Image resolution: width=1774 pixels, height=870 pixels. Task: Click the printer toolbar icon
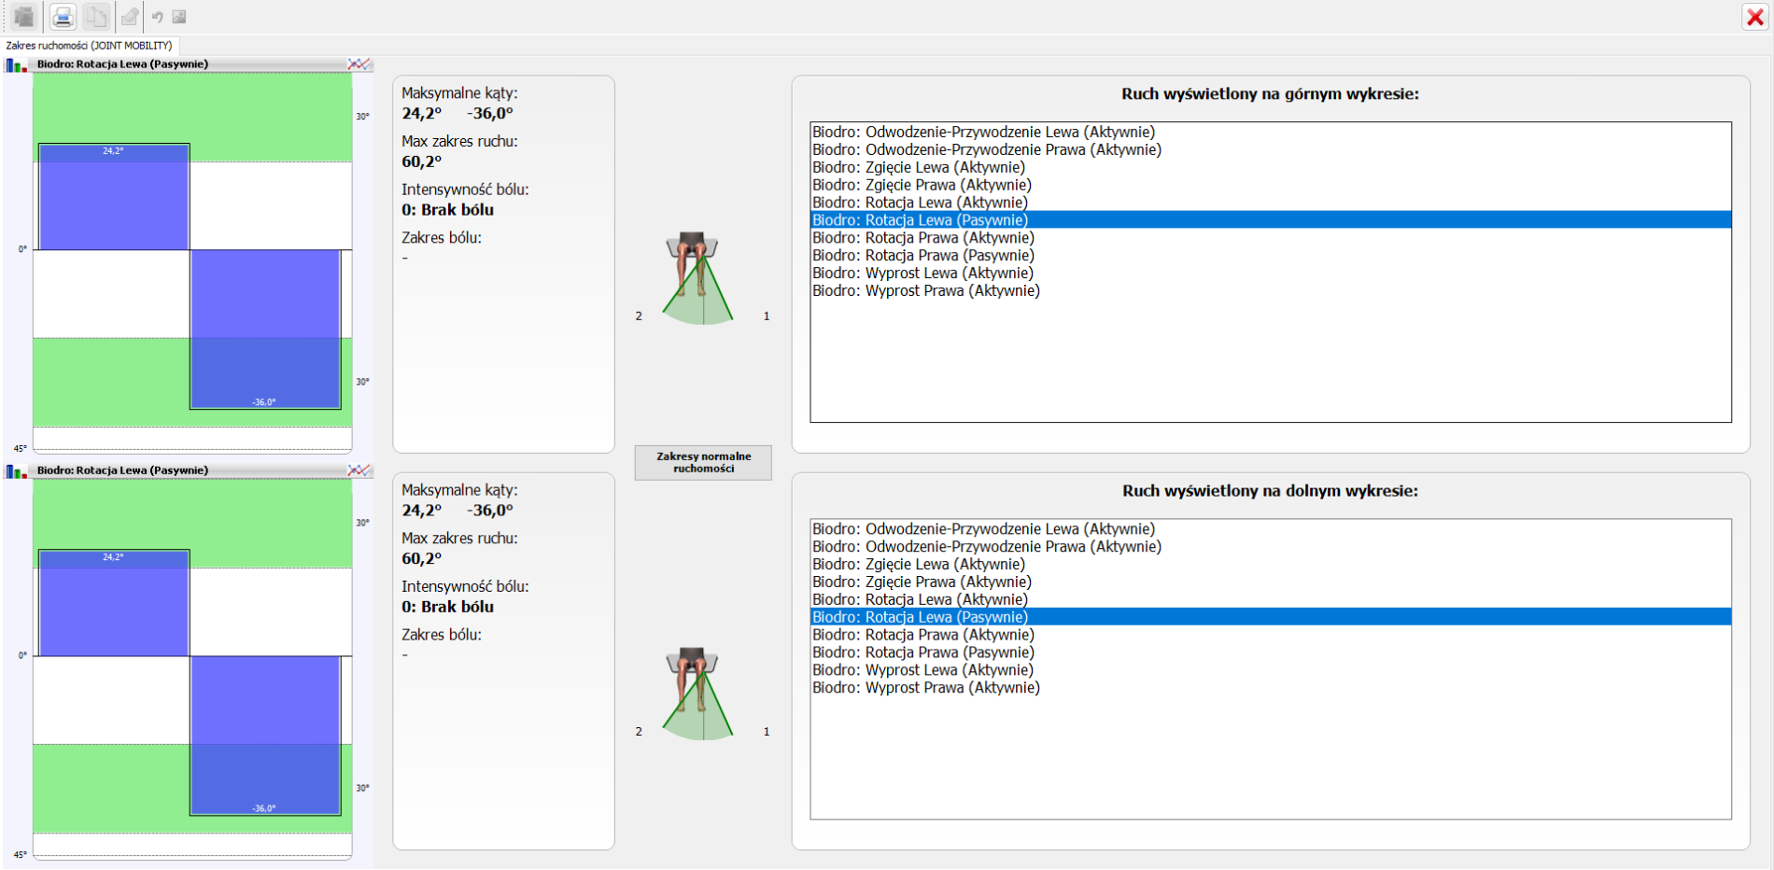63,16
